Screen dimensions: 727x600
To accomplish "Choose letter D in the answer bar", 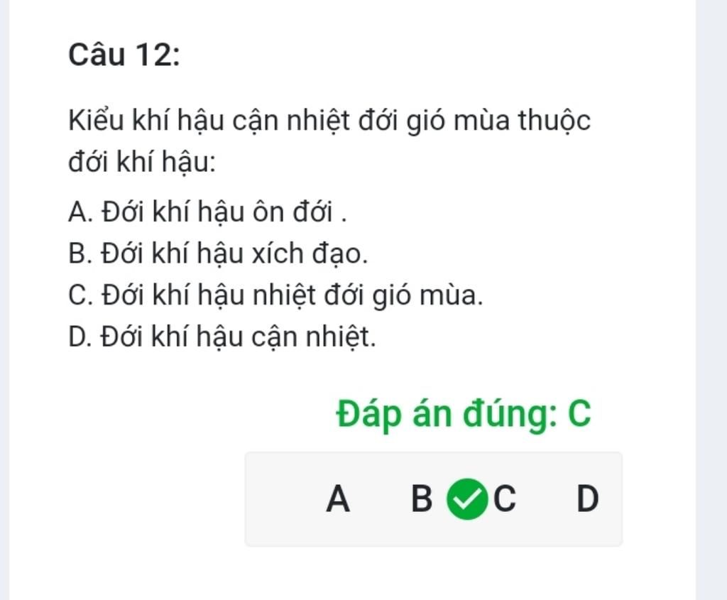I will 587,499.
